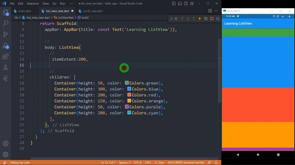This screenshot has width=295, height=165.
Task: Split the editor to the right
Action: pyautogui.click(x=210, y=11)
